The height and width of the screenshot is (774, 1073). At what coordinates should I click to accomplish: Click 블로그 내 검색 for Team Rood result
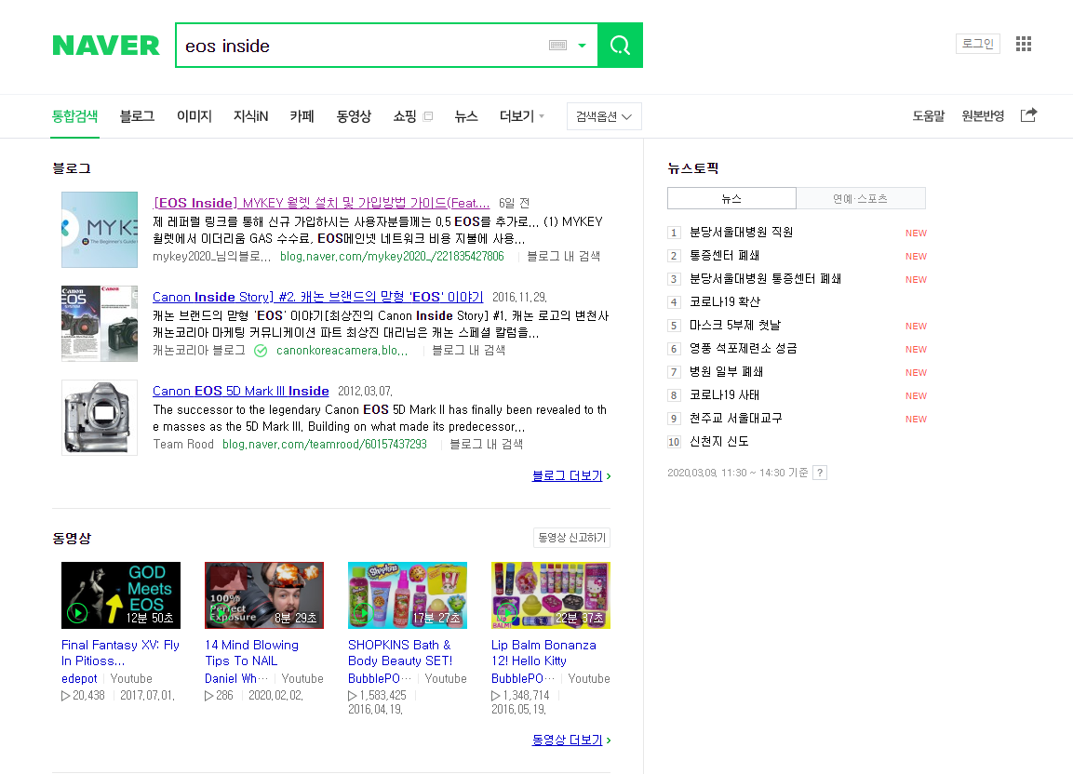pyautogui.click(x=487, y=445)
